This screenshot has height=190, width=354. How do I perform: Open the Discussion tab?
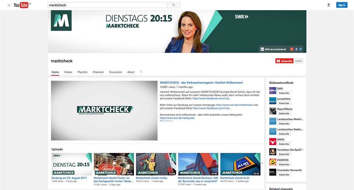point(116,72)
